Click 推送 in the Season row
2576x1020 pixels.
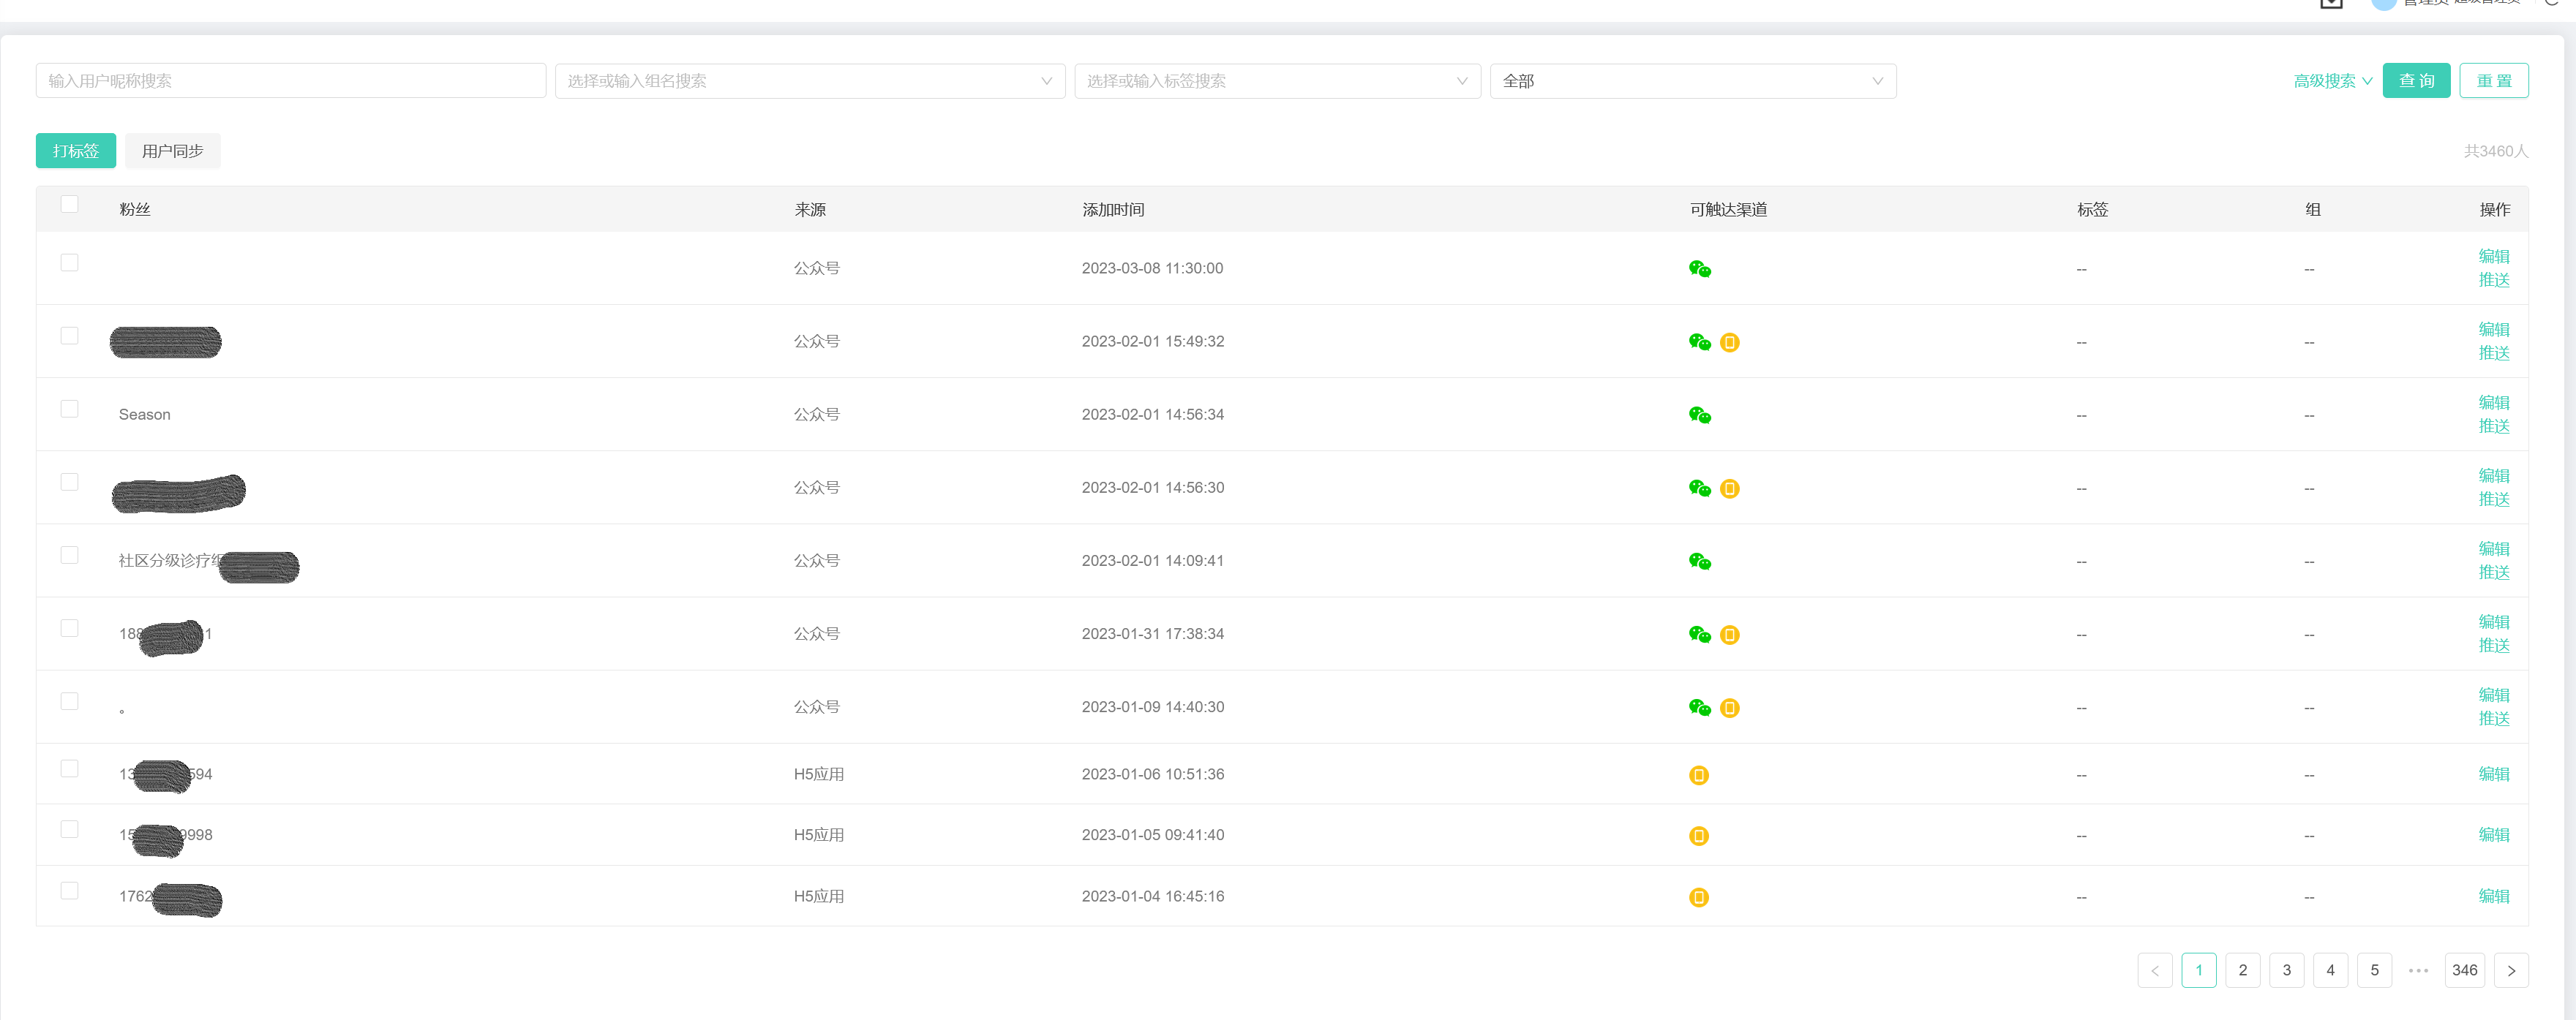point(2493,426)
